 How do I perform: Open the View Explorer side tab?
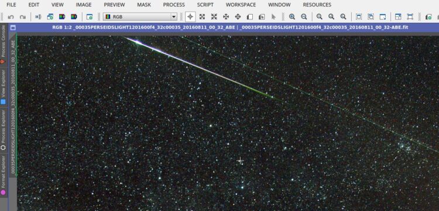point(3,87)
